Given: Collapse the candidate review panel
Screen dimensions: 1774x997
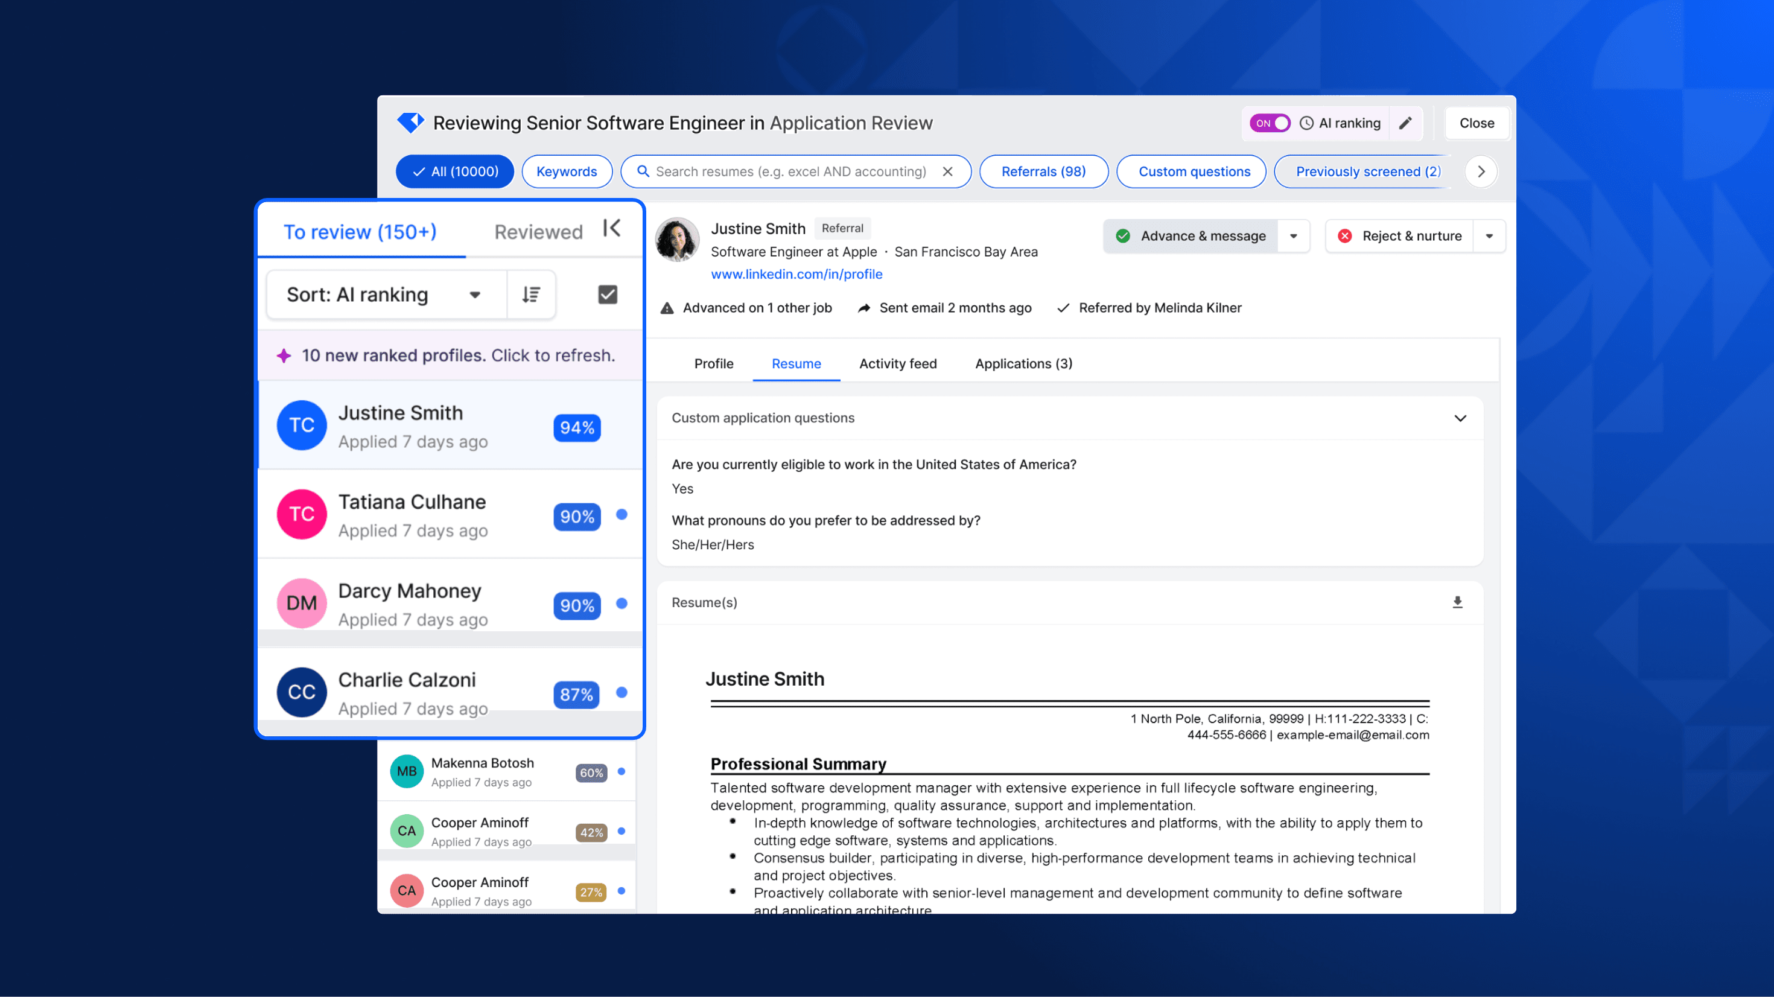Looking at the screenshot, I should 611,229.
